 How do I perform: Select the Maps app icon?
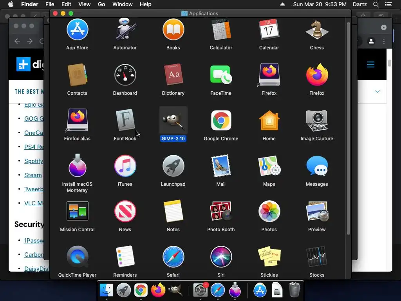[269, 166]
